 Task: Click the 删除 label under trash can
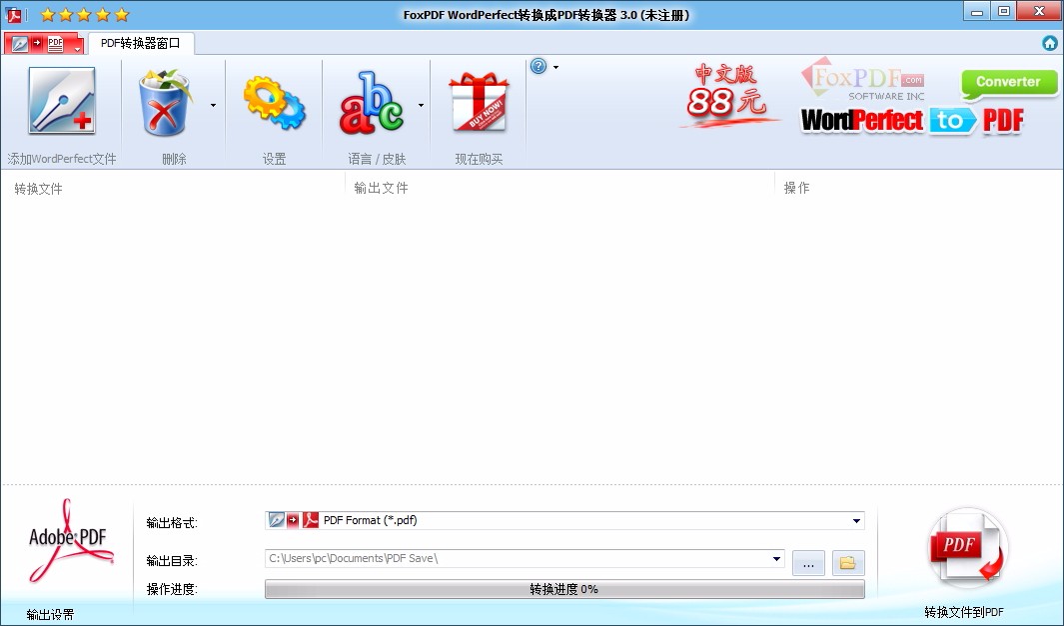click(x=175, y=160)
